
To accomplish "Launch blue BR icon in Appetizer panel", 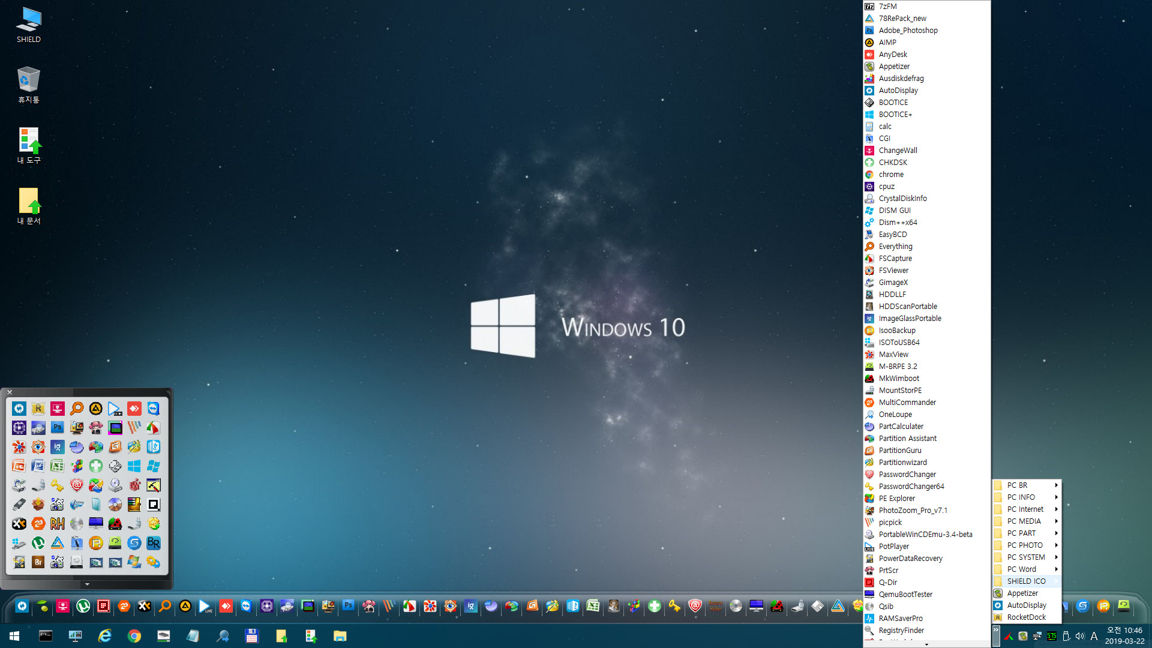I will 154,543.
